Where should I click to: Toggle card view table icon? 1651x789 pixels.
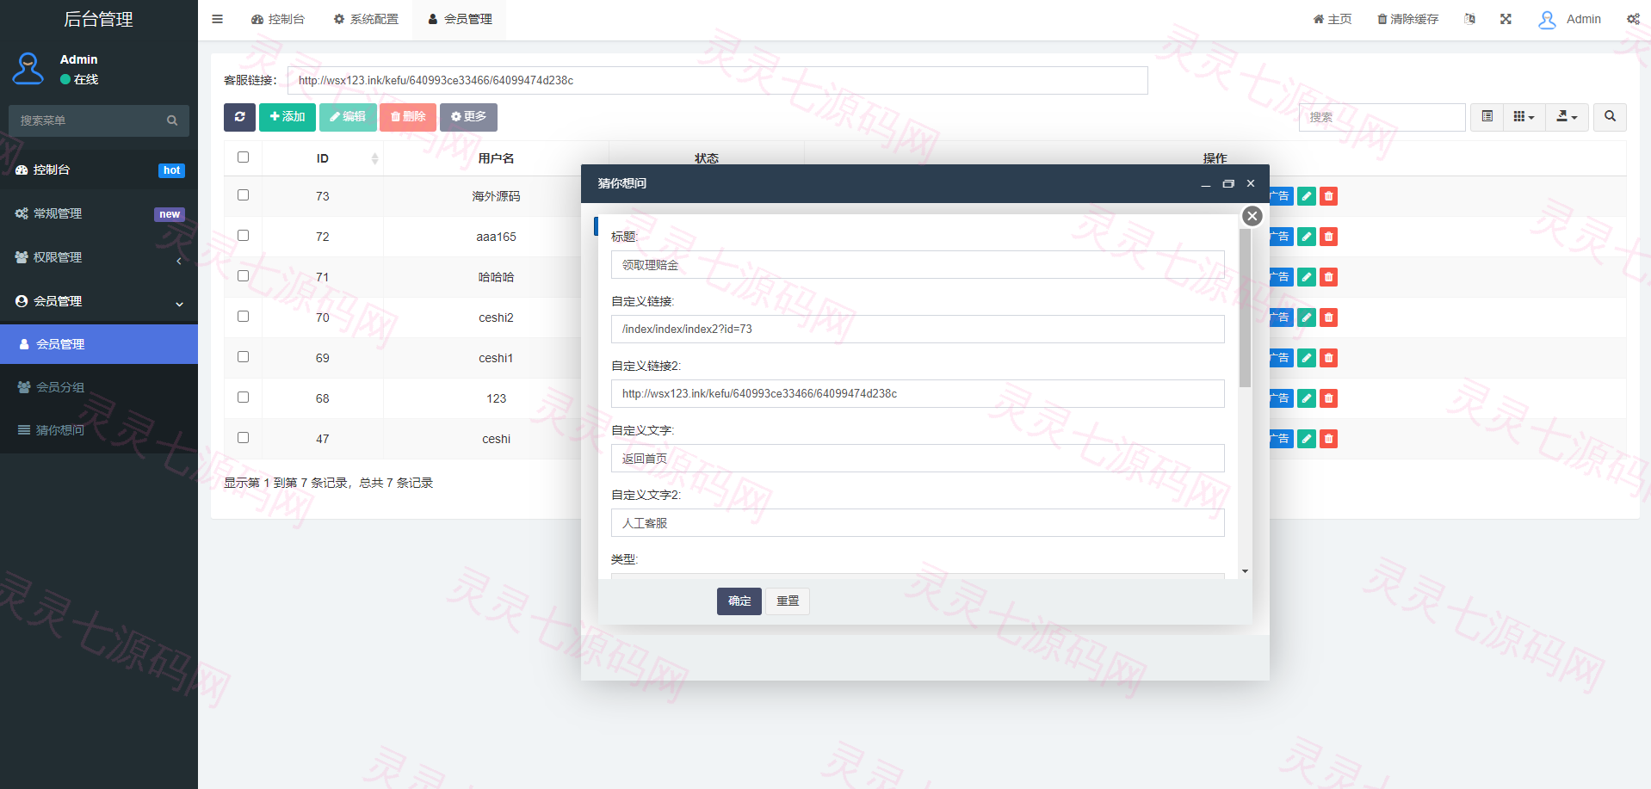(1487, 117)
